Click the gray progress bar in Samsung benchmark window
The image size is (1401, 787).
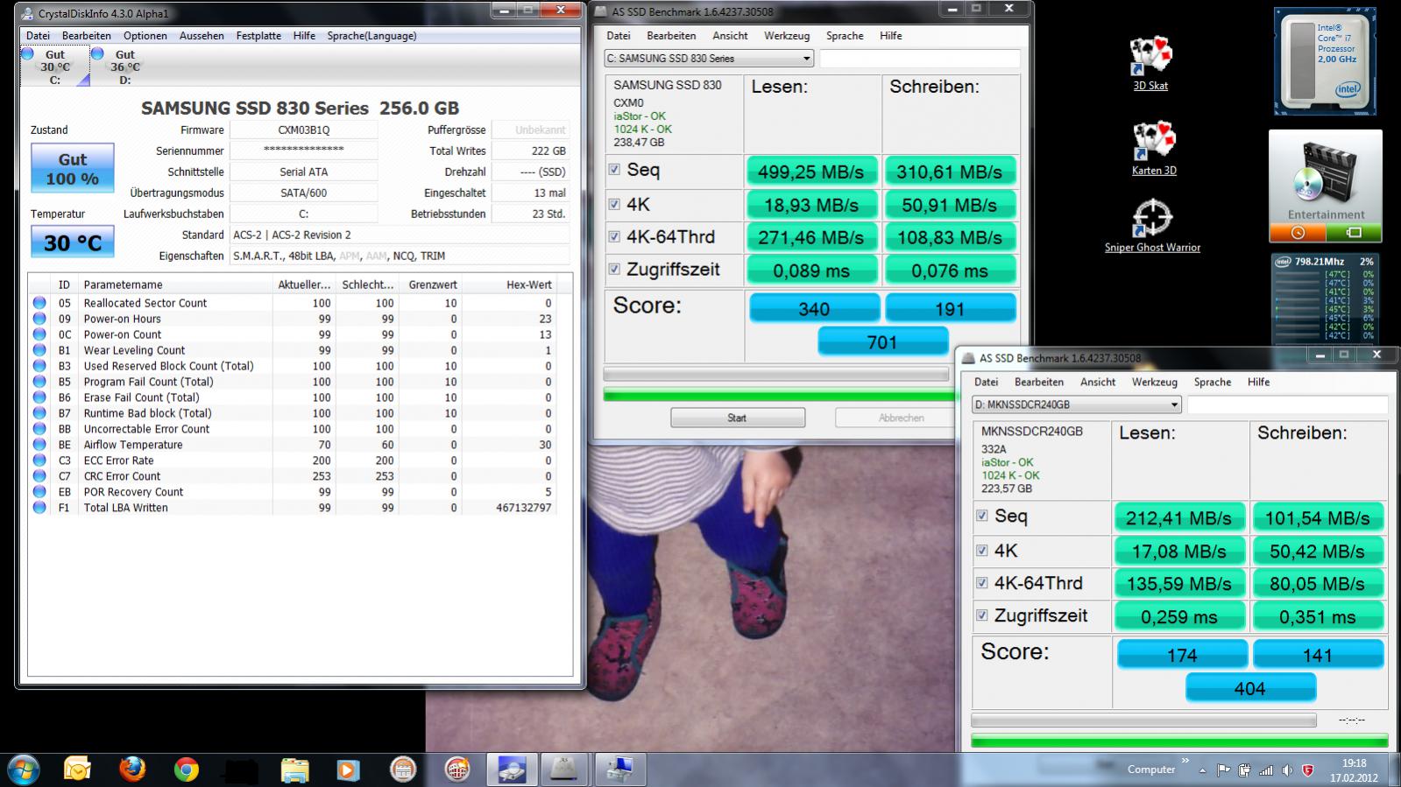pyautogui.click(x=776, y=374)
